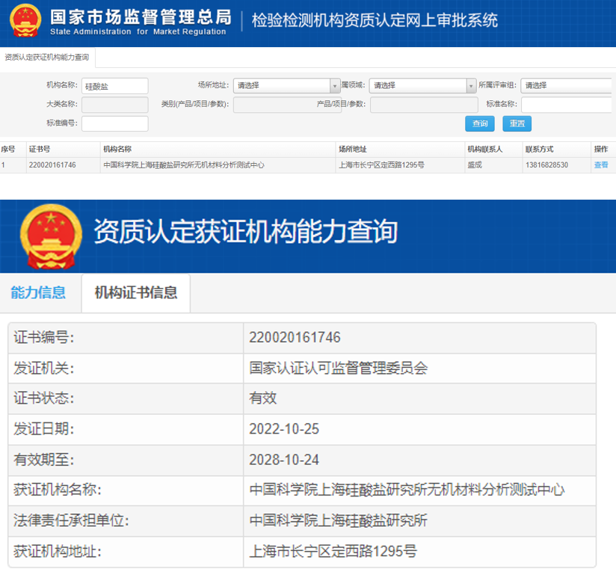
Task: Open the 所属评审组 dropdown
Action: click(x=566, y=85)
